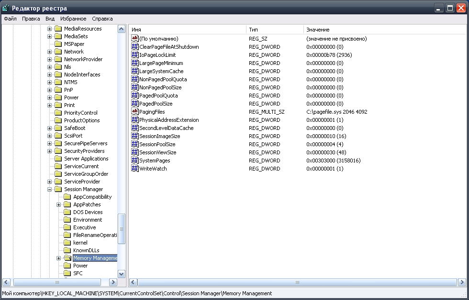Screen dimensions: 469x300
Task: Open the Файл menu
Action: (x=10, y=19)
